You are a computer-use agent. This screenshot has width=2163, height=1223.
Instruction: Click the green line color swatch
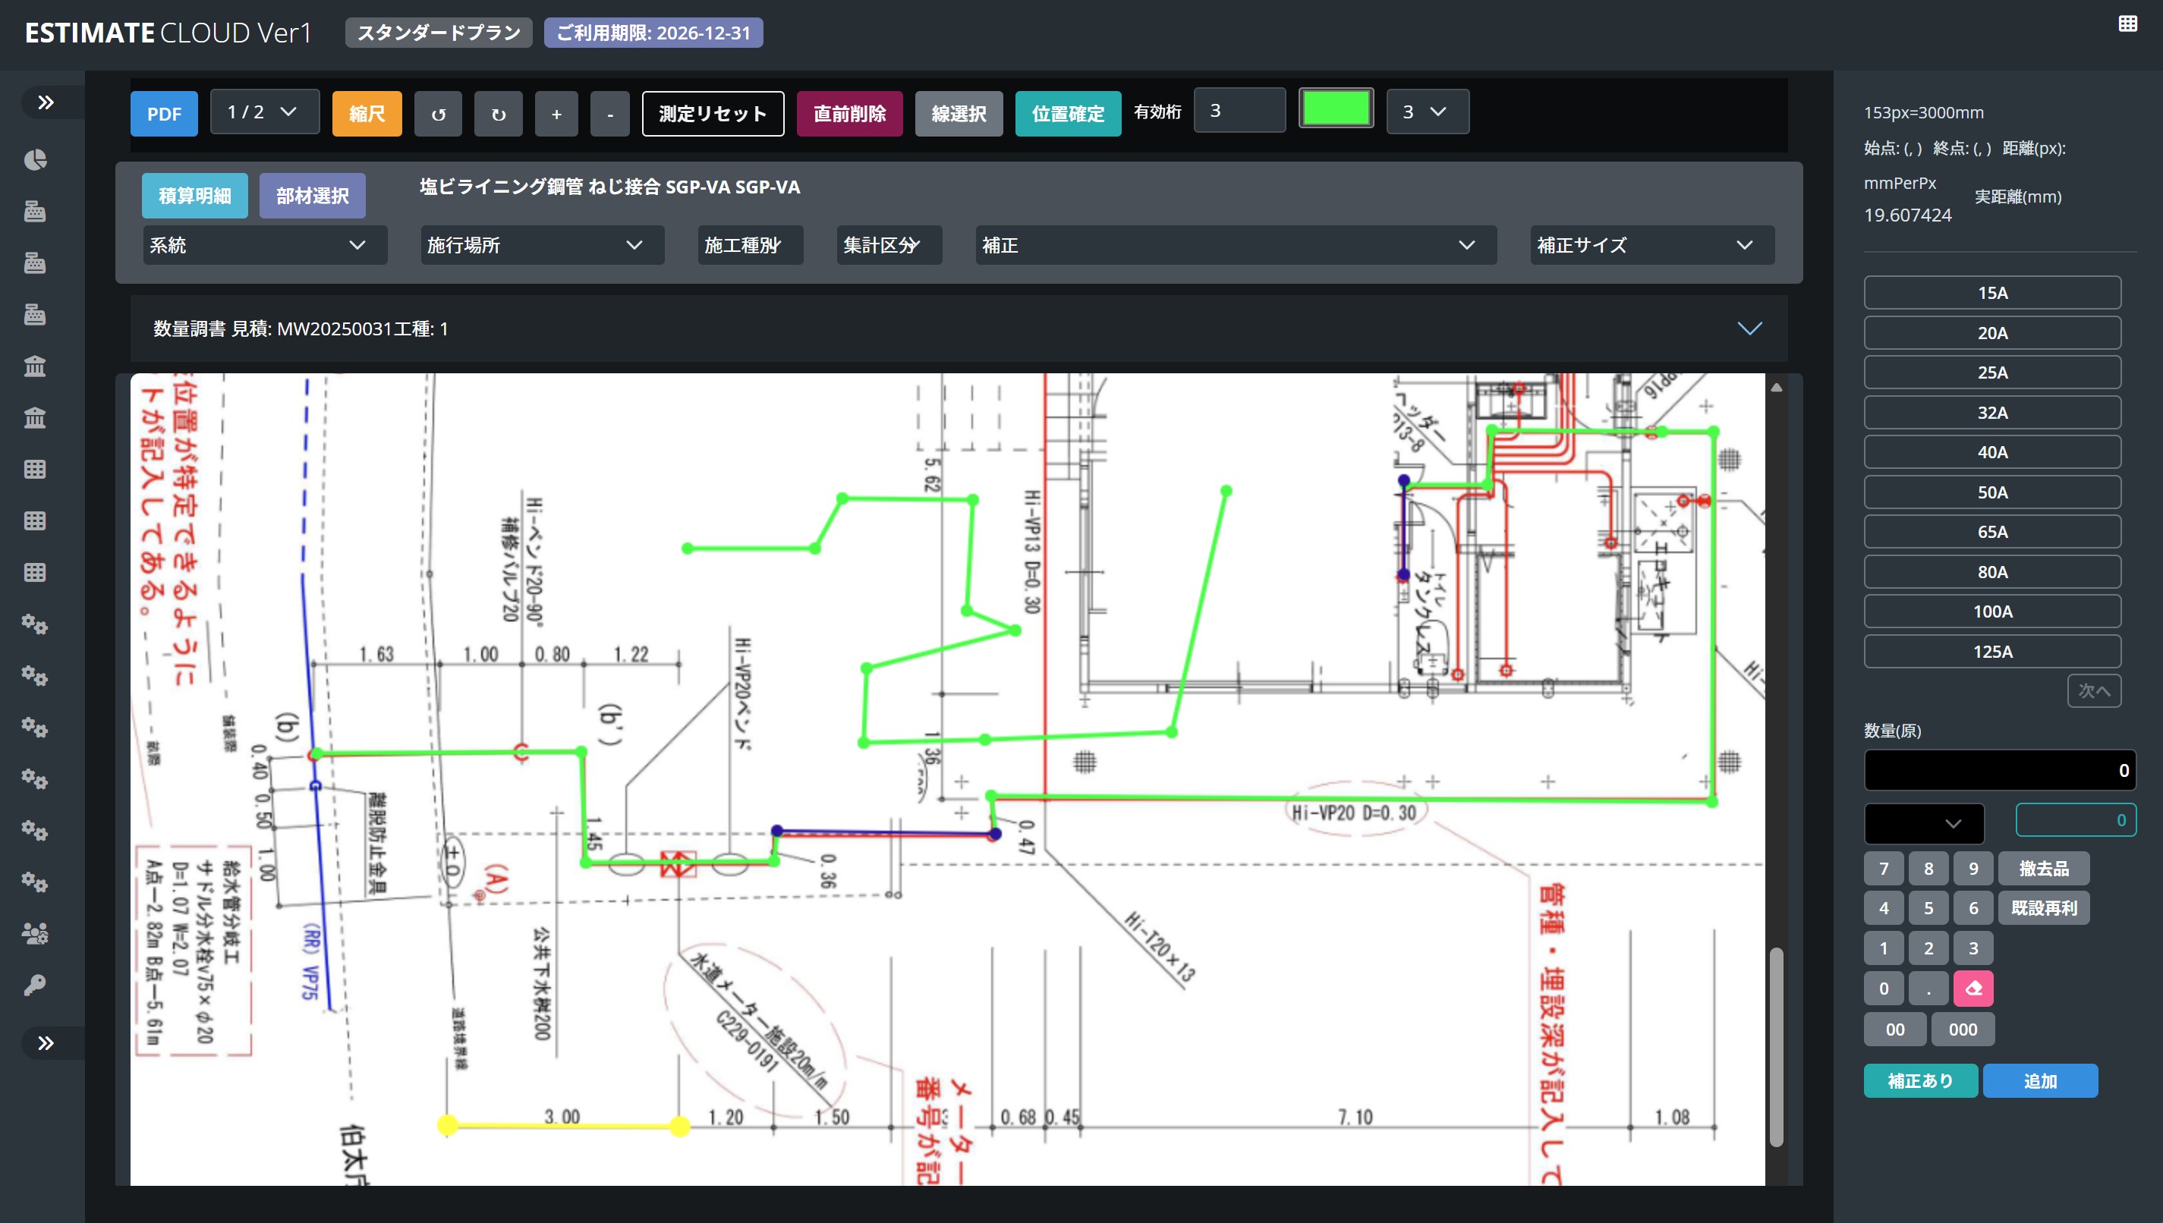(1336, 109)
